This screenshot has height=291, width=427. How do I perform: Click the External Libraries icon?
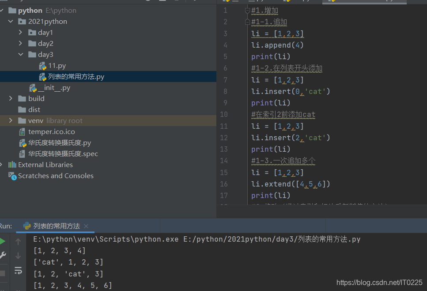[x=12, y=164]
